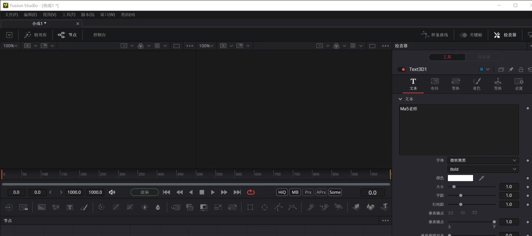Switch to the 着色 inspector tab
Image resolution: width=532 pixels, height=236 pixels.
pyautogui.click(x=476, y=84)
